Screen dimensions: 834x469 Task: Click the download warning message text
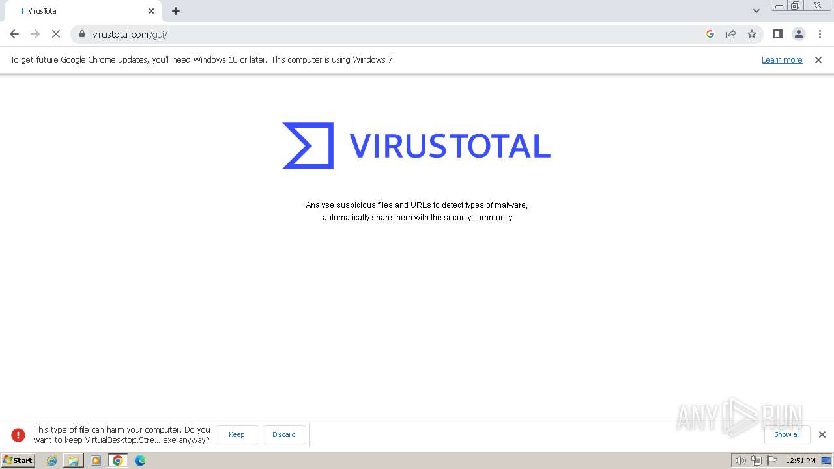[122, 434]
